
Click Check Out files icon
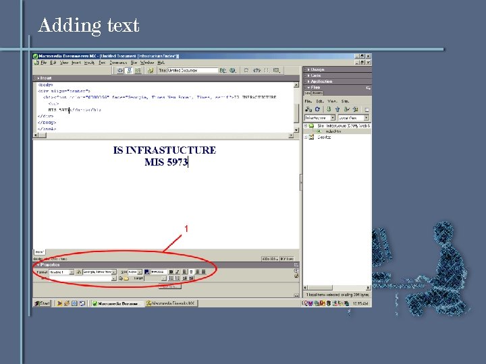pyautogui.click(x=346, y=109)
